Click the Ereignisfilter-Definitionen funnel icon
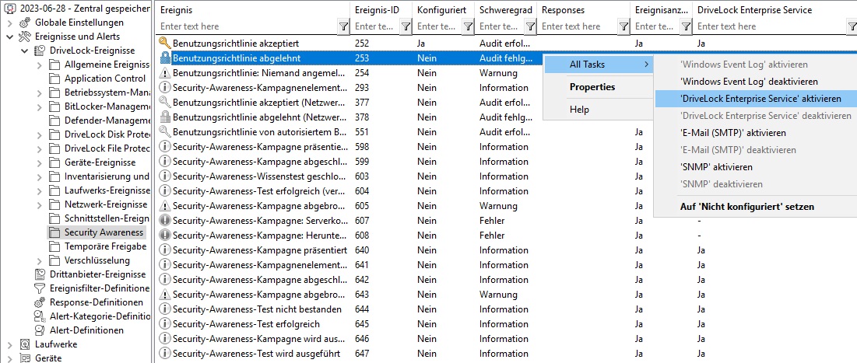 [x=40, y=288]
